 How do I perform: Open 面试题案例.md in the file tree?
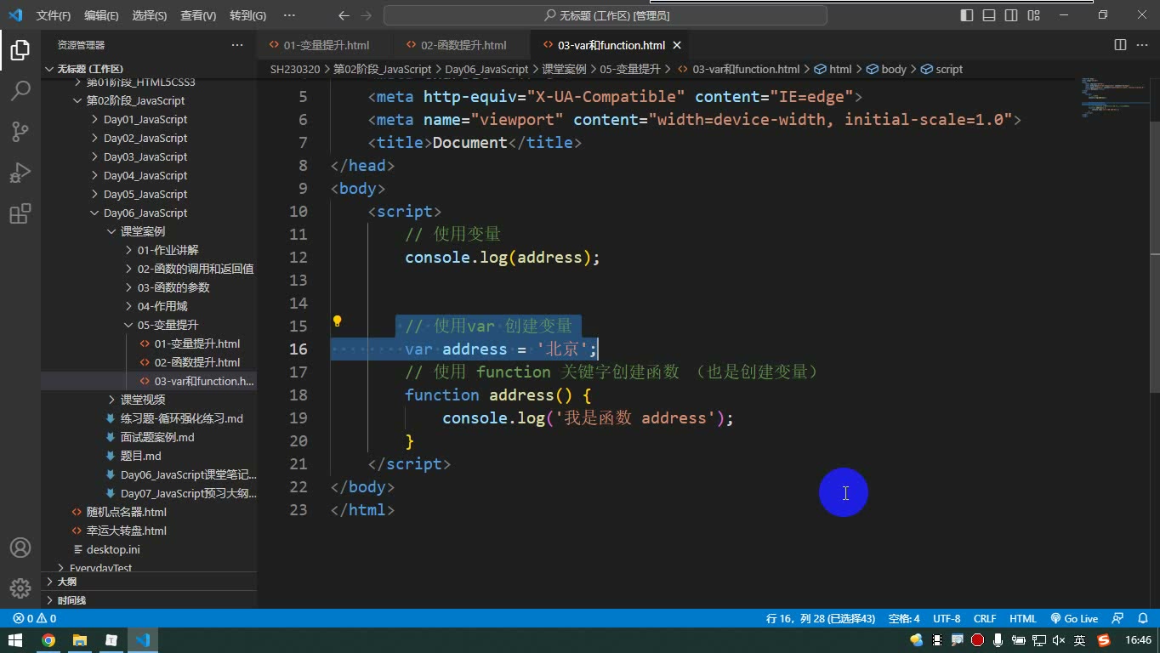[x=156, y=437]
